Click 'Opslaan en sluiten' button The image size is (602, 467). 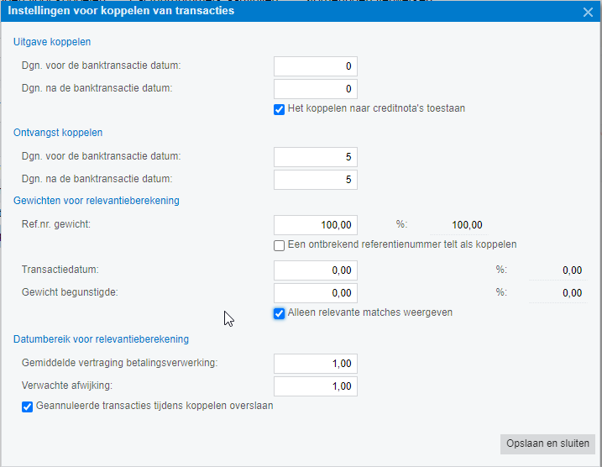point(547,444)
